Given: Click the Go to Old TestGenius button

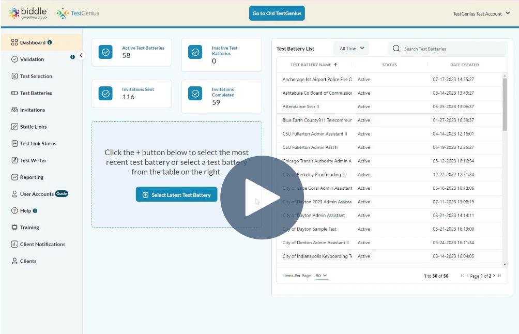Looking at the screenshot, I should coord(277,13).
